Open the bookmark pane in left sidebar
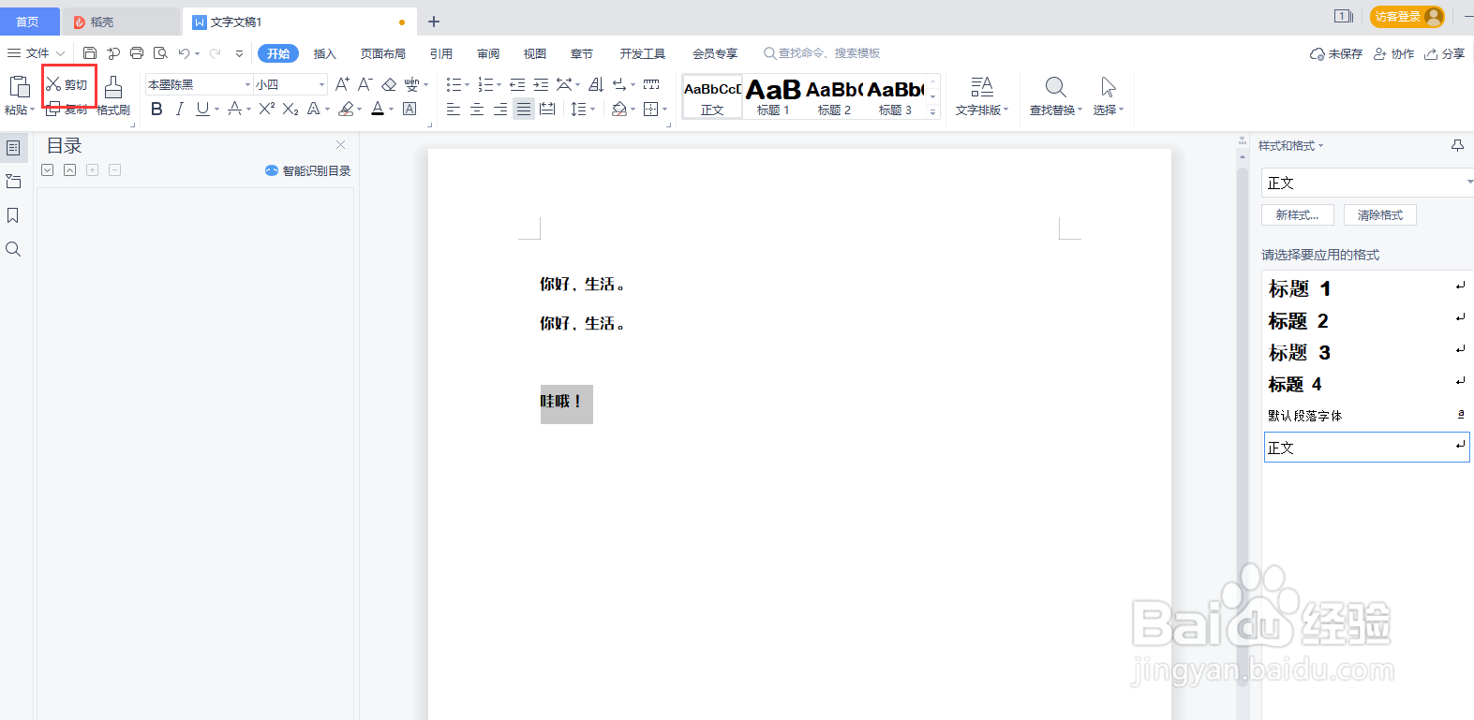Image resolution: width=1474 pixels, height=720 pixels. pyautogui.click(x=13, y=215)
